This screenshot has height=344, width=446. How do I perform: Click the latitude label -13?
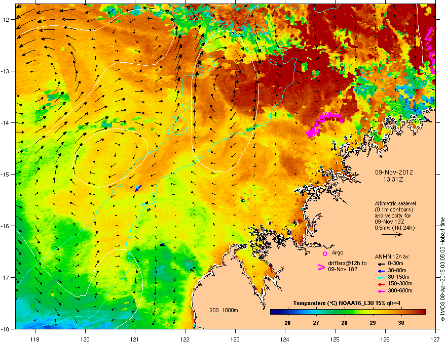(x=5, y=71)
